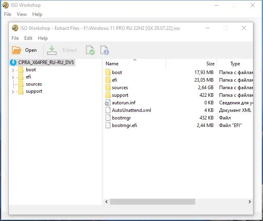
Task: Open View menu in main ISO Workshop window
Action: pos(22,14)
